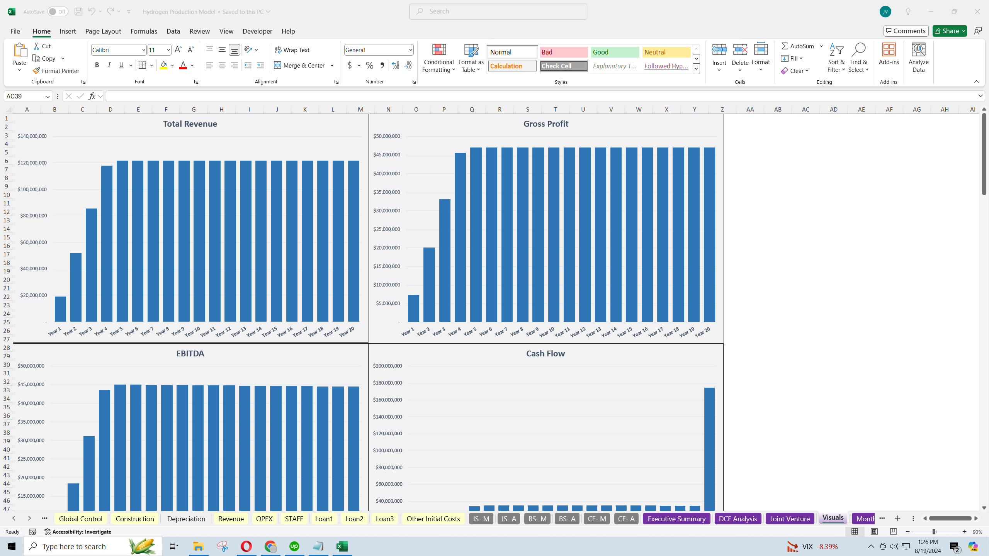Click the vertical scrollbar thumb

click(x=984, y=154)
